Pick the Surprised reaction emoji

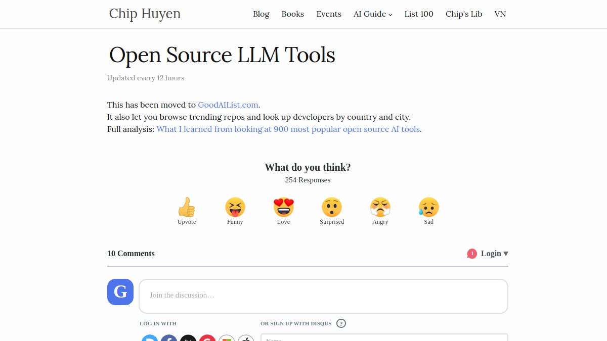(x=332, y=207)
